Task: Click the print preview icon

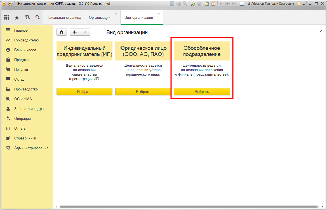Action: click(x=185, y=4)
